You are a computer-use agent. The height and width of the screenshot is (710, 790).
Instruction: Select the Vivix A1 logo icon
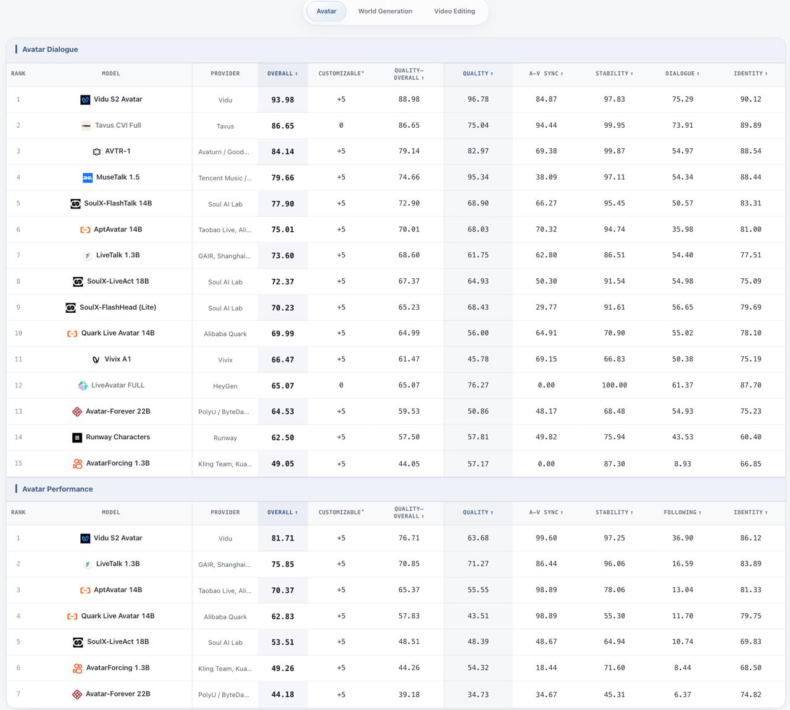coord(96,360)
